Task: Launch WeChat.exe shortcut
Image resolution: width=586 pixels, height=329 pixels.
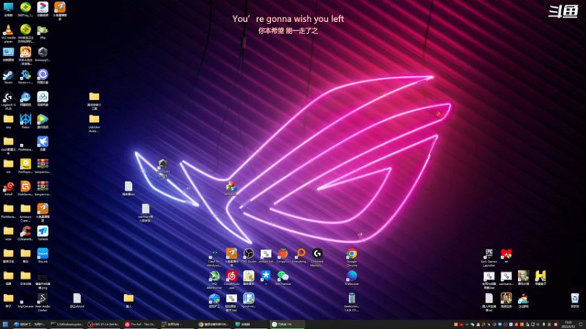Action: pos(283,279)
